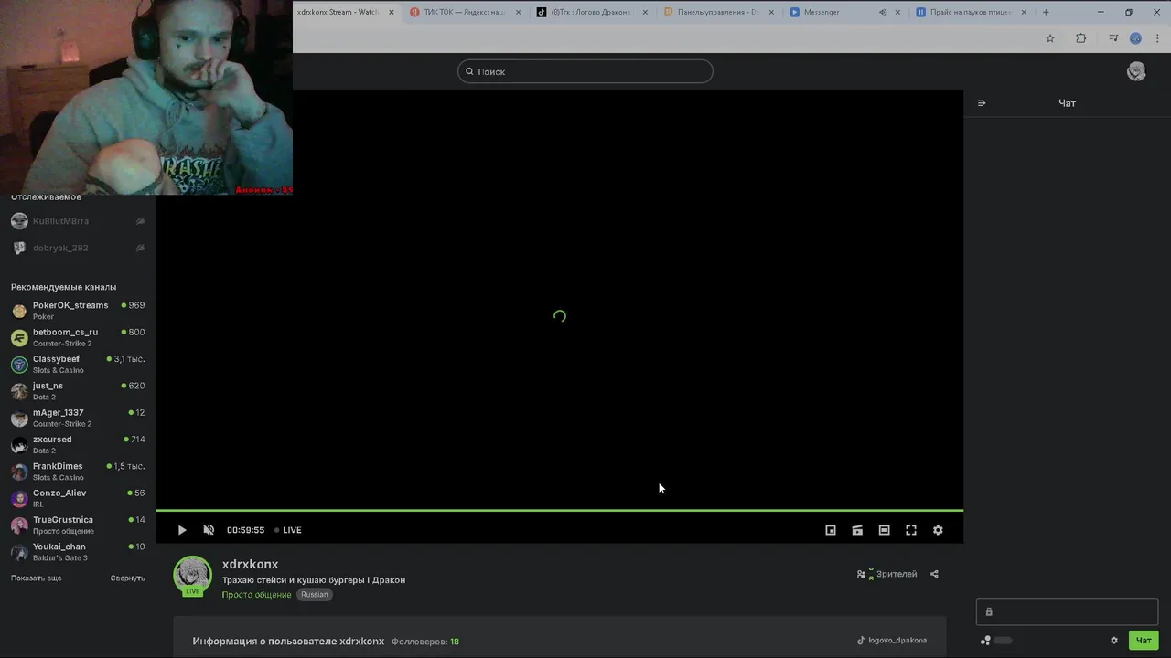
Task: Collapse the chat panel
Action: [982, 103]
